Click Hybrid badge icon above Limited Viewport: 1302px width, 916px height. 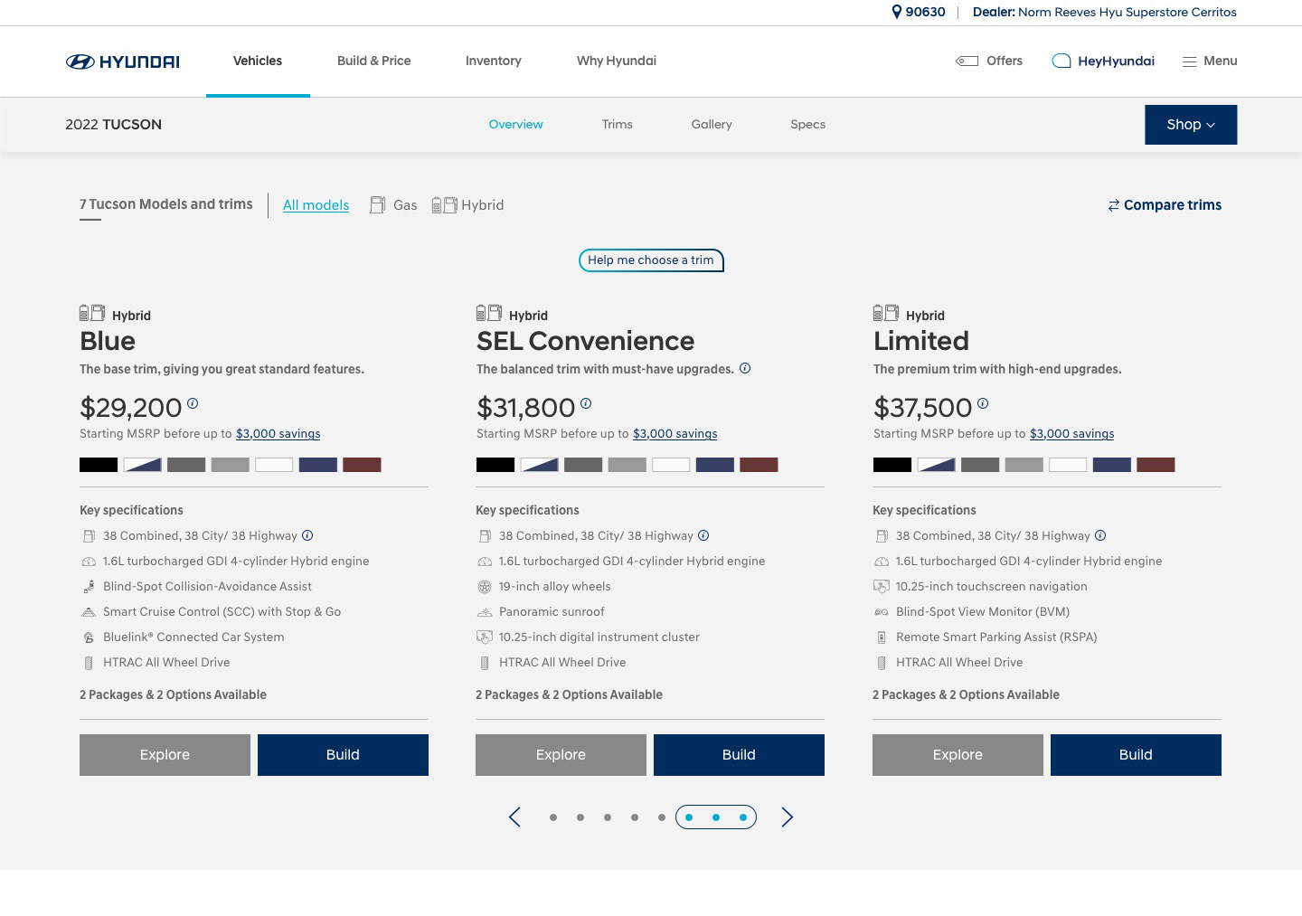pyautogui.click(x=886, y=313)
